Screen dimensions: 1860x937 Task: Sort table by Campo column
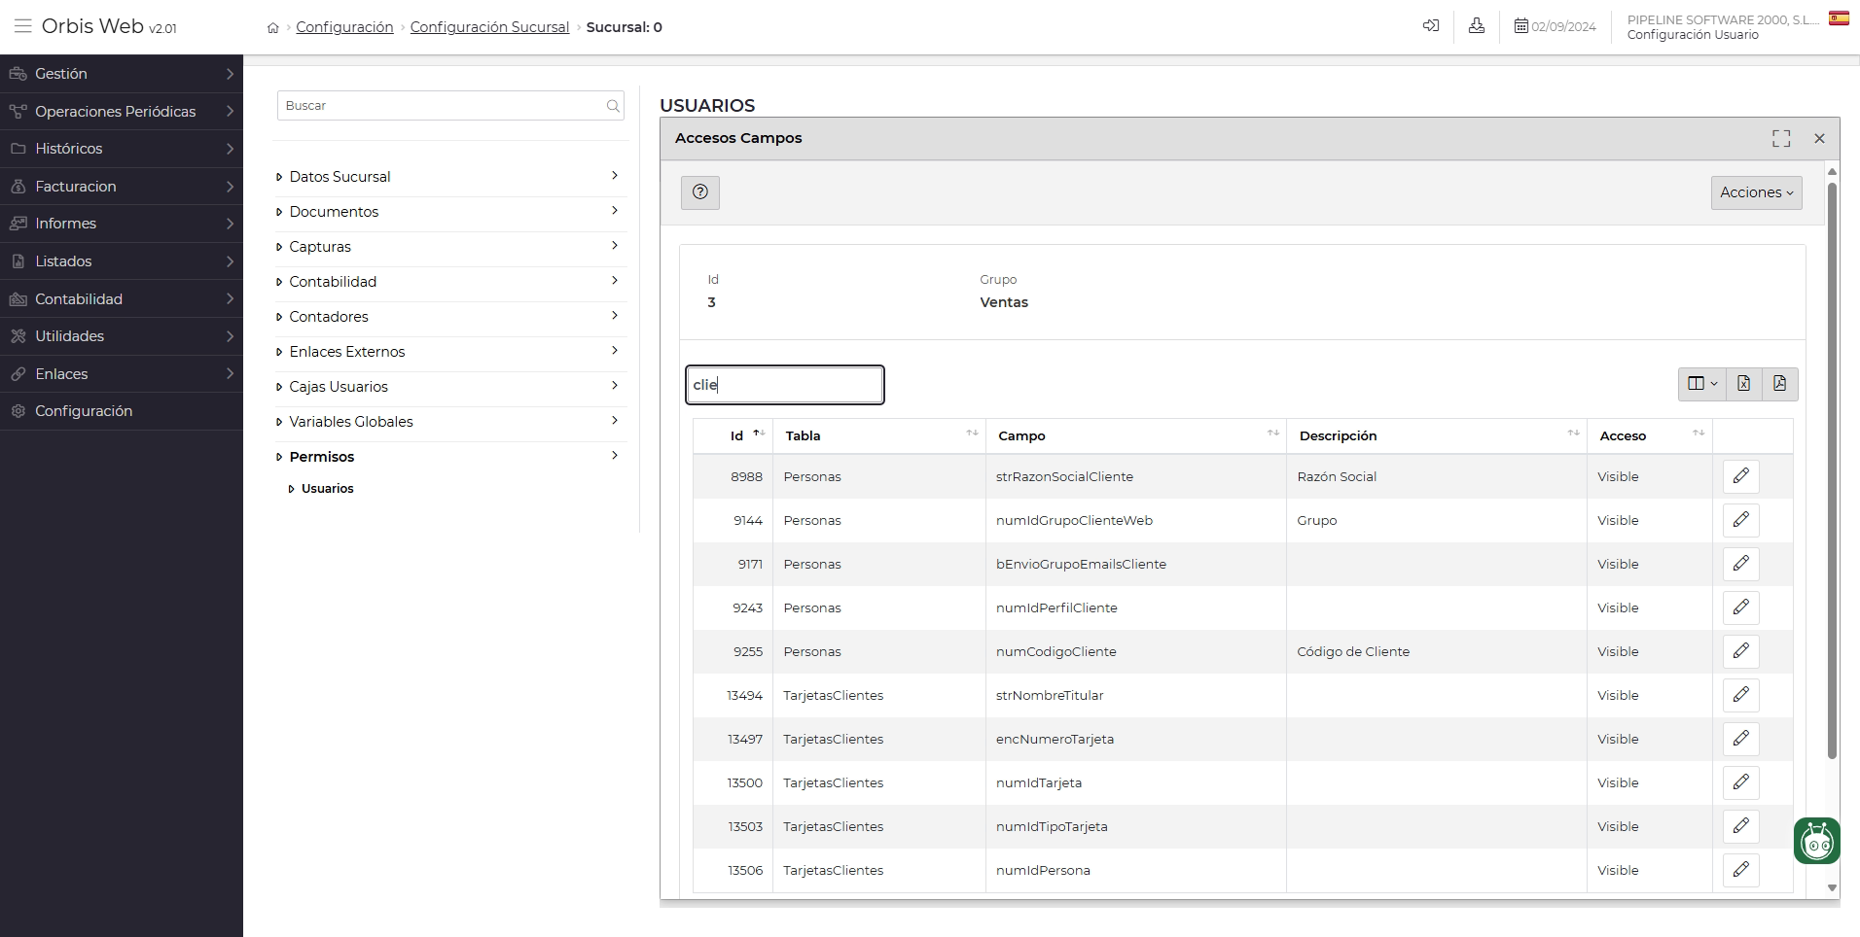click(1136, 435)
